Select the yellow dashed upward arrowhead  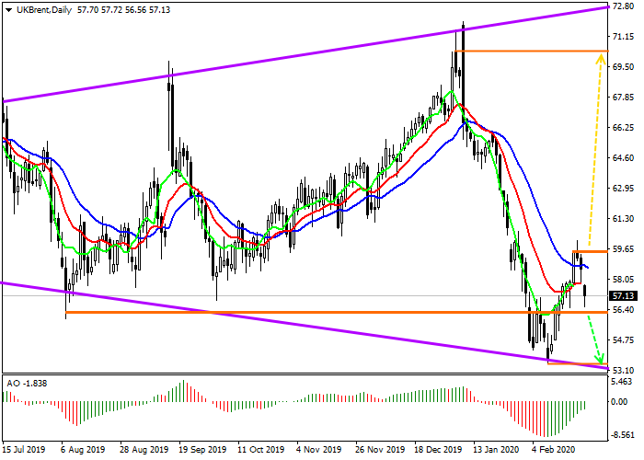pyautogui.click(x=603, y=59)
